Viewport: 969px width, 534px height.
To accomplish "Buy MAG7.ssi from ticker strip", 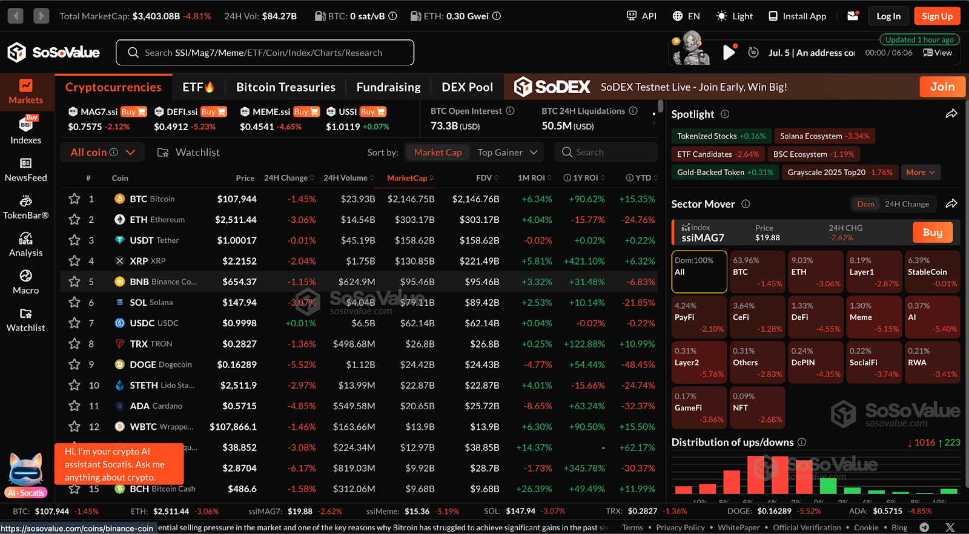I will (133, 111).
